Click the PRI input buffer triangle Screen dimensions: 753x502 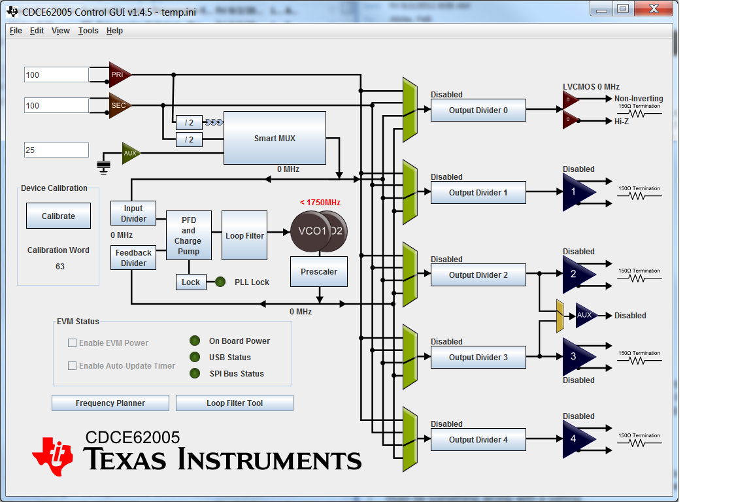pos(118,75)
